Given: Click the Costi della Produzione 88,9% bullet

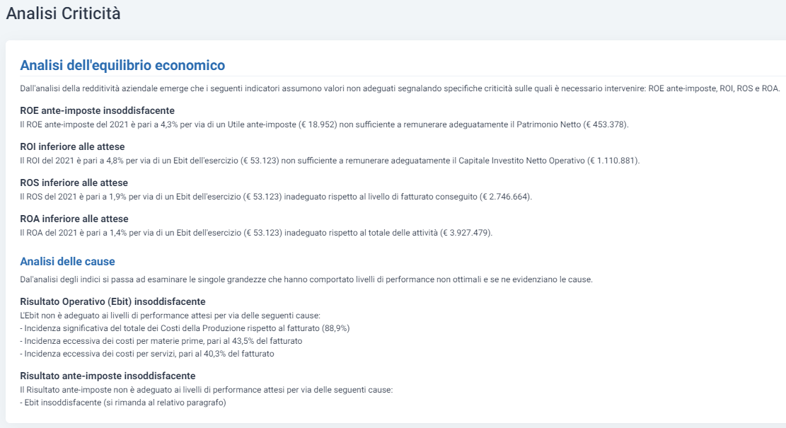Looking at the screenshot, I should click(185, 328).
